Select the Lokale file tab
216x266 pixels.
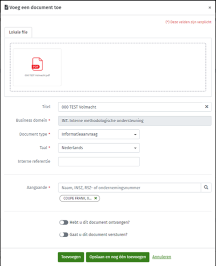(18, 32)
